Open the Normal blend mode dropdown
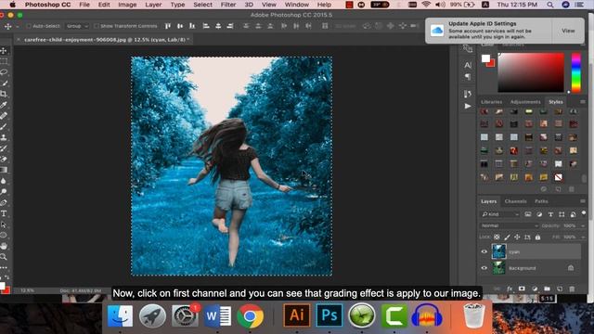The width and height of the screenshot is (594, 334). pyautogui.click(x=510, y=225)
